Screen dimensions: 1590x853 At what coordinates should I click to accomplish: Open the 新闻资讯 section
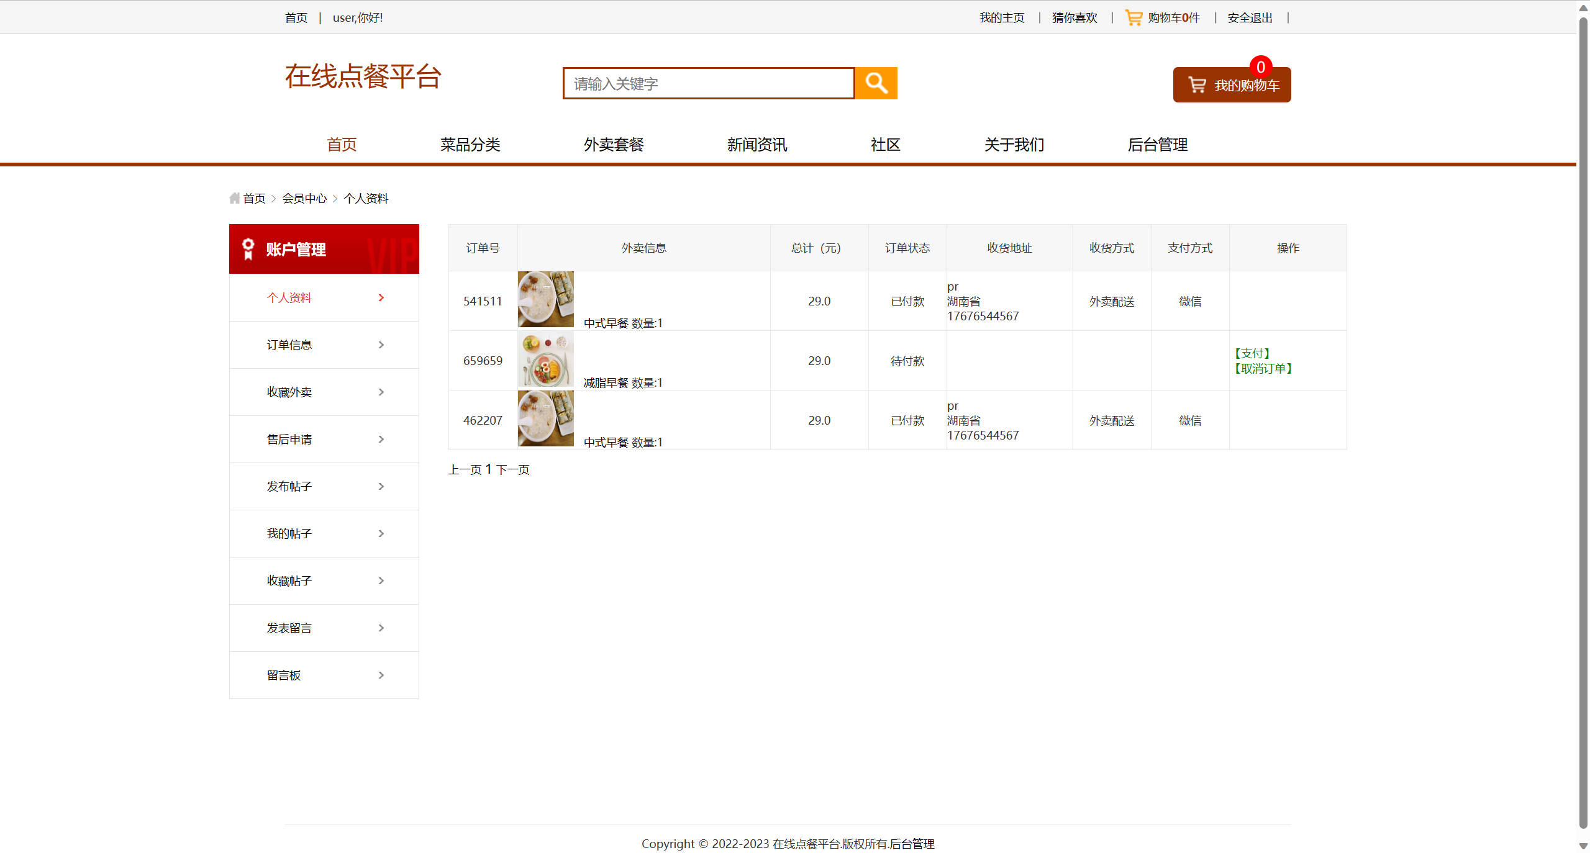click(756, 145)
